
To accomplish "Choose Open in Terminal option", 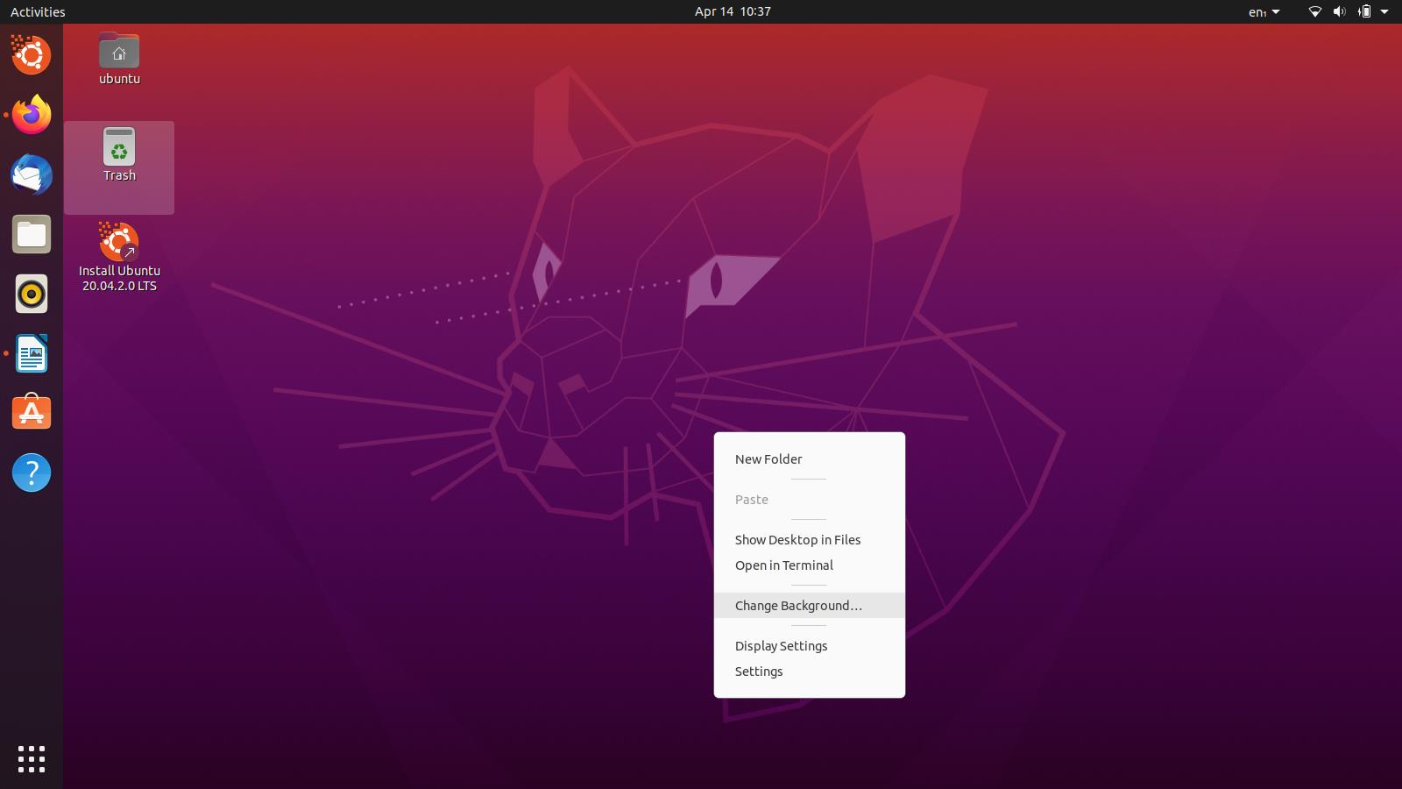I will 783,565.
